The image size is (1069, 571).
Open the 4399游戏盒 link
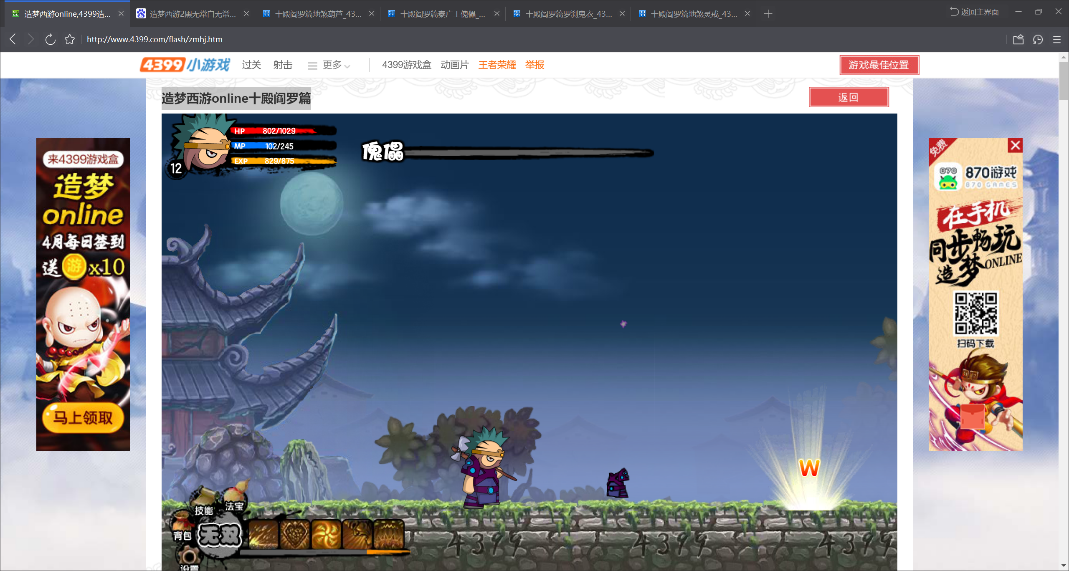[406, 65]
